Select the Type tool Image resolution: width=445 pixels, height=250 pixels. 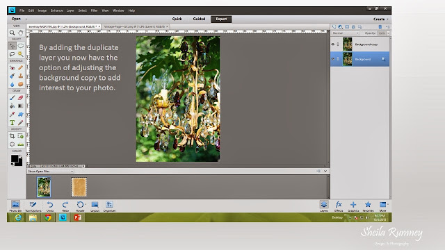point(13,122)
